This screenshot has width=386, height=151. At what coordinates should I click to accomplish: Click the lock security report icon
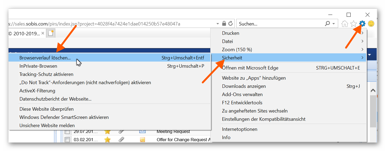(x=224, y=24)
